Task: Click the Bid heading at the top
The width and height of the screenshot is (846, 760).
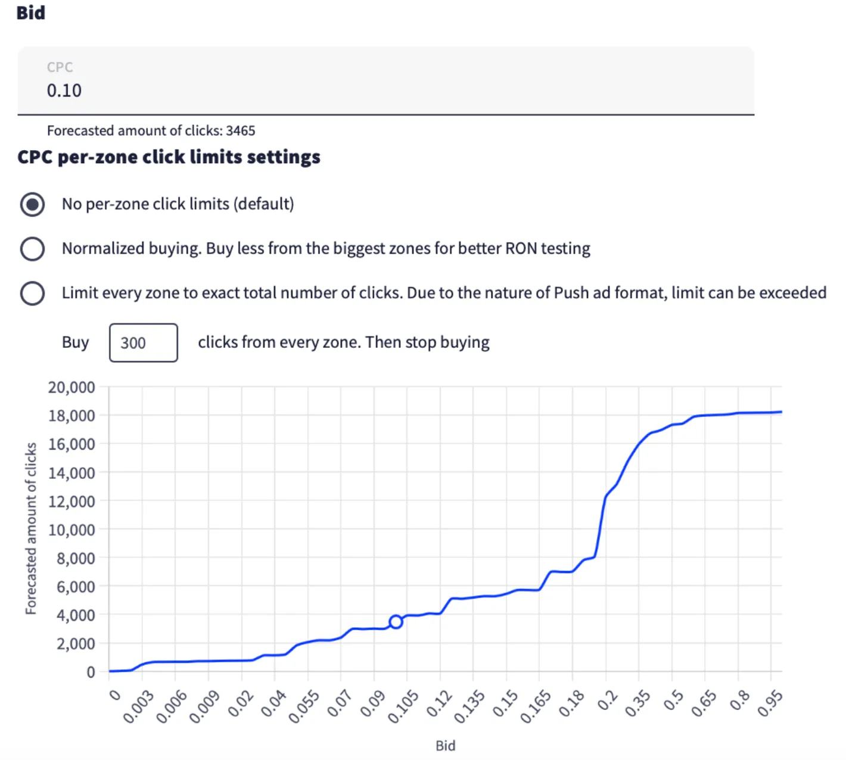Action: (30, 13)
